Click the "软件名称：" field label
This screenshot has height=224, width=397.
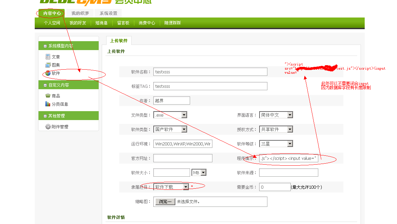coord(141,72)
